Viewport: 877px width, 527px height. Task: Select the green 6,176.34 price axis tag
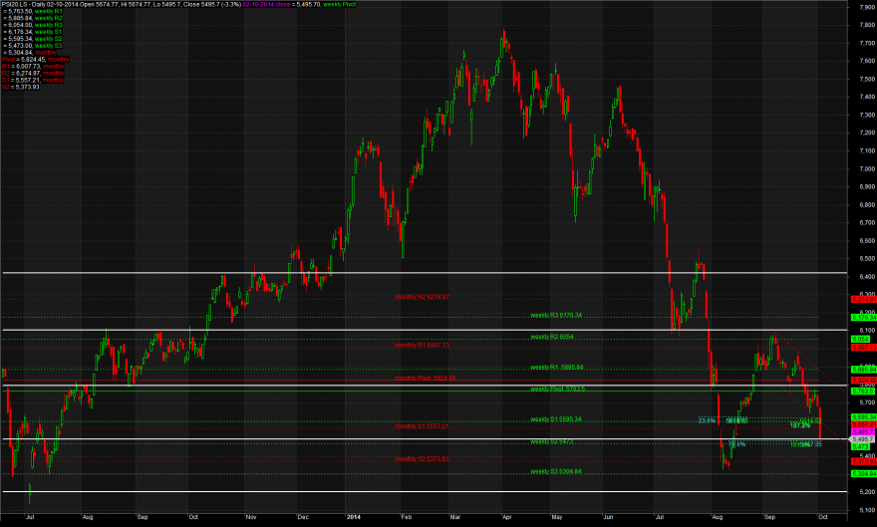pos(864,318)
